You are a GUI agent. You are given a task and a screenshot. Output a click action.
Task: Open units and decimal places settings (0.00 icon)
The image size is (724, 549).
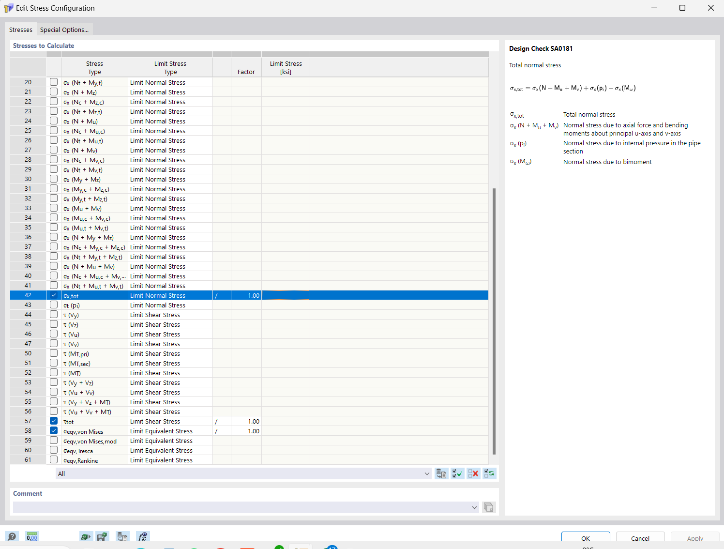(x=32, y=536)
